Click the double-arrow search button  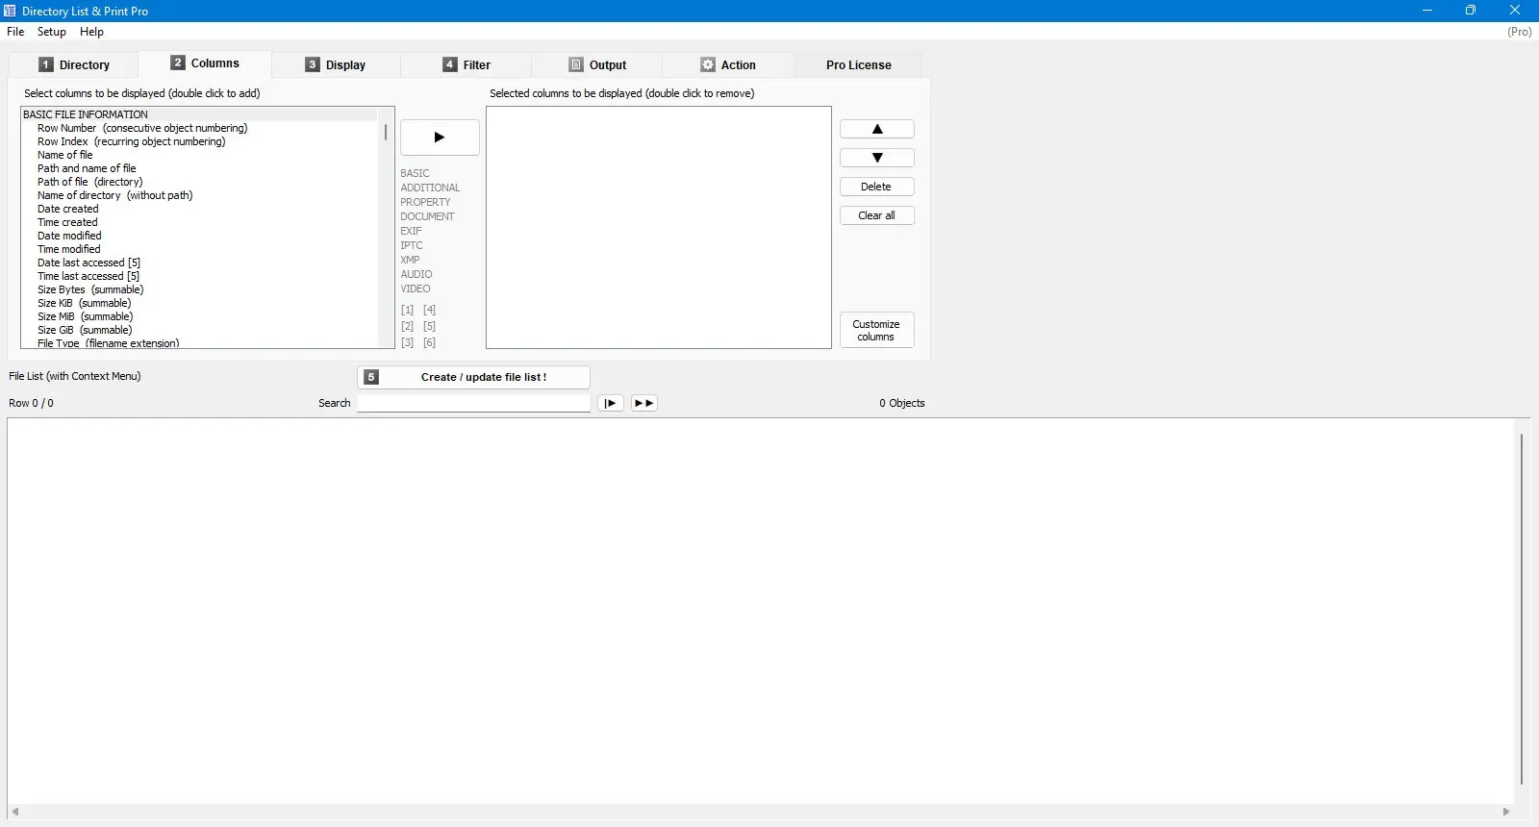(x=644, y=403)
